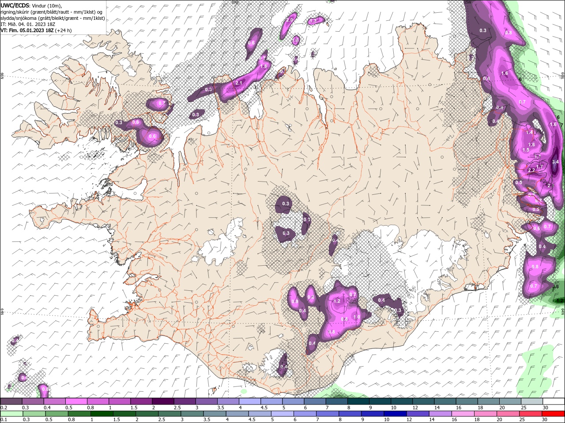
Task: Select the slydda/snjókoma legend description line
Action: (53, 18)
